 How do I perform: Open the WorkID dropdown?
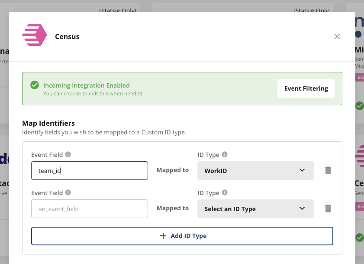(x=255, y=170)
